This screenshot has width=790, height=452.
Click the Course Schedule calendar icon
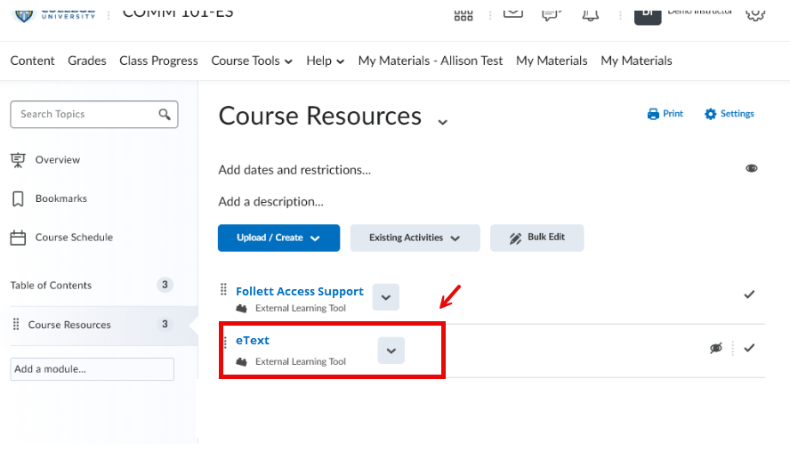click(18, 238)
